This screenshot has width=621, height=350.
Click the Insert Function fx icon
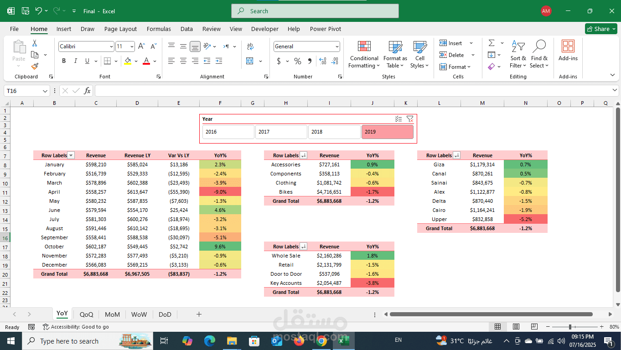[x=88, y=91]
